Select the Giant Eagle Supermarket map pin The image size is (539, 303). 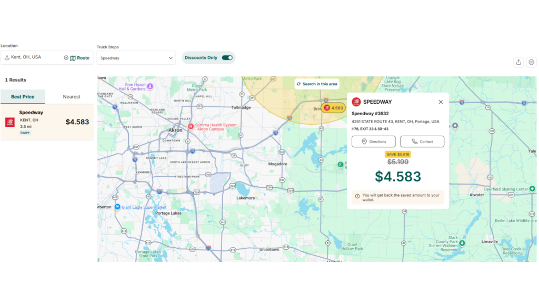click(116, 207)
